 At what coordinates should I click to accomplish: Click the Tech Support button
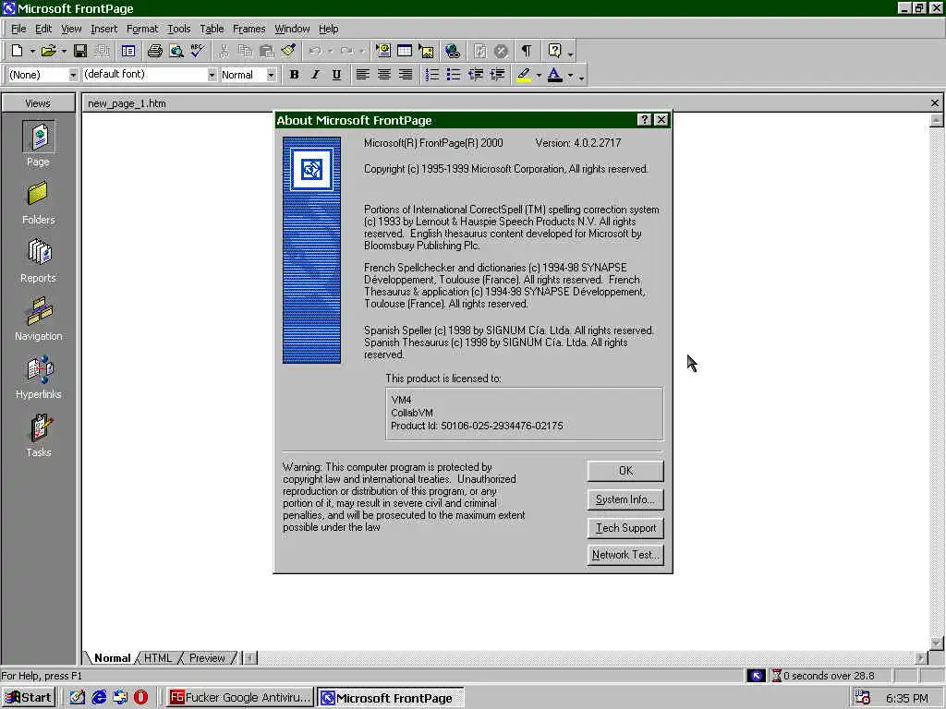(625, 527)
